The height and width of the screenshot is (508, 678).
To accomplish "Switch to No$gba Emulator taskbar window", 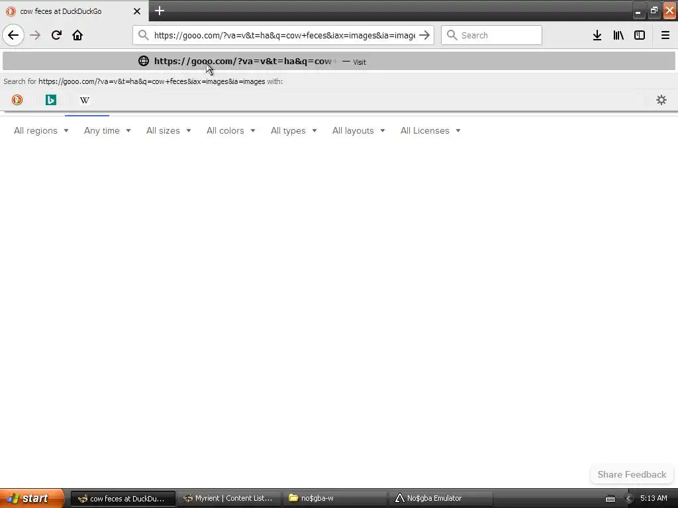I will [441, 498].
